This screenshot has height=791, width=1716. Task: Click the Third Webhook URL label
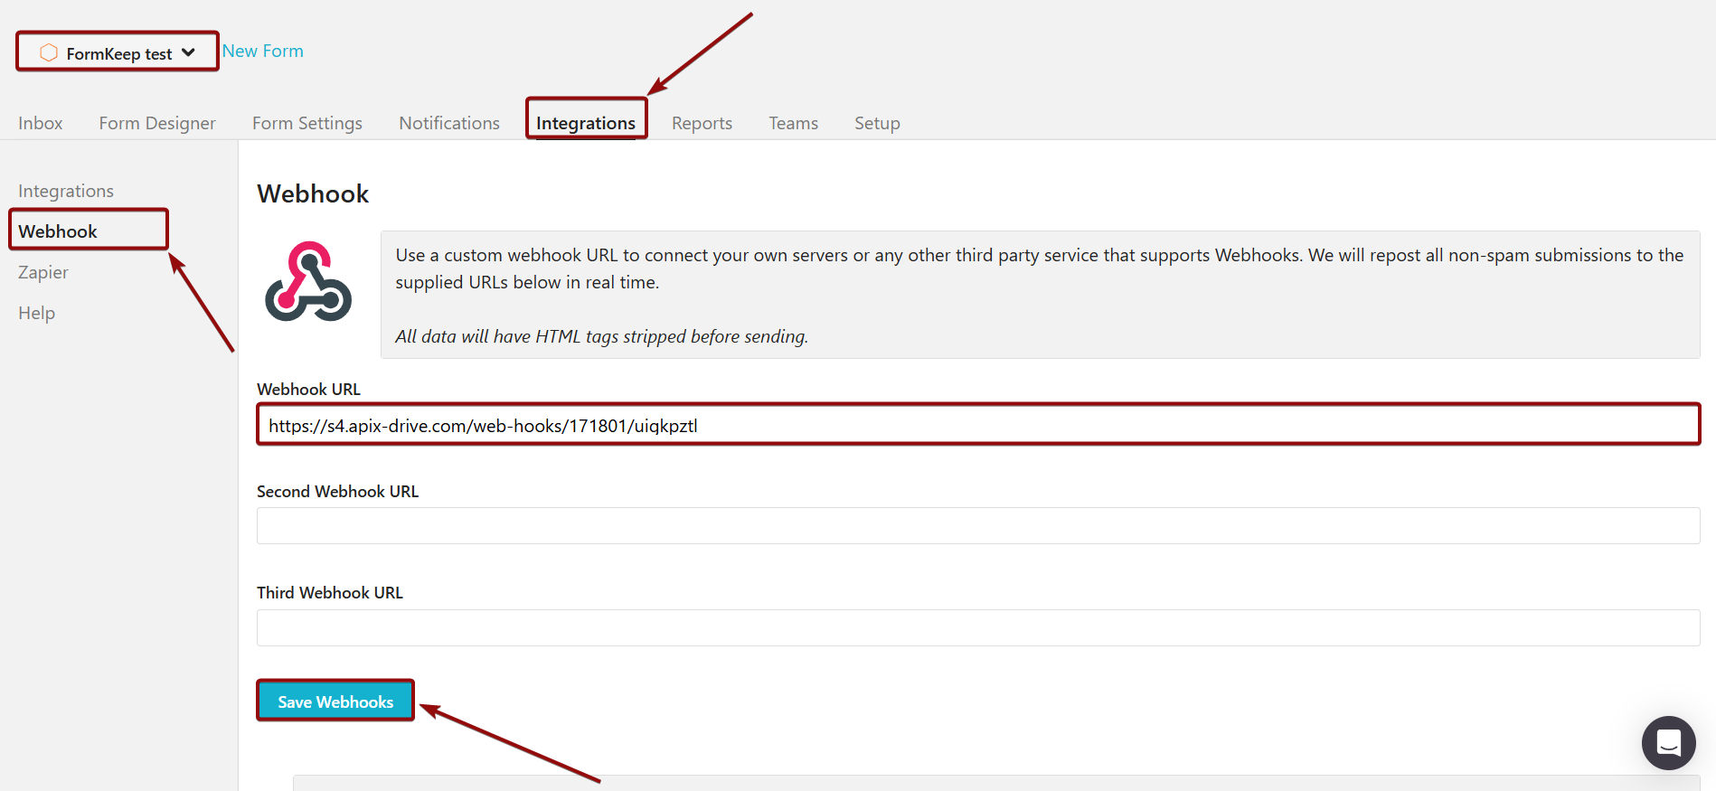pyautogui.click(x=330, y=592)
